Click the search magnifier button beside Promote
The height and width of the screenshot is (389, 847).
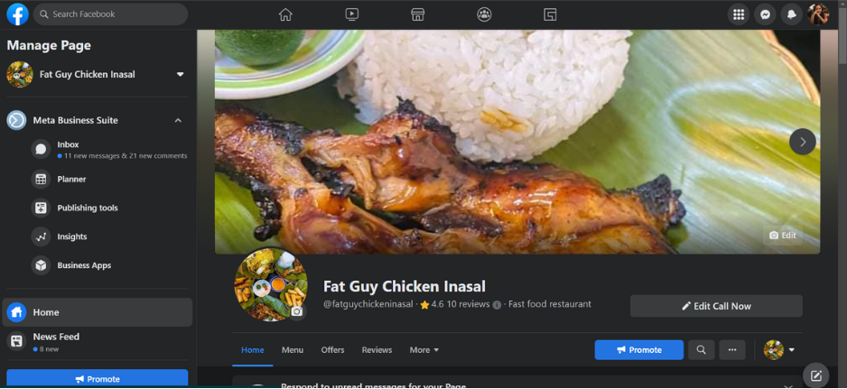[x=701, y=350]
